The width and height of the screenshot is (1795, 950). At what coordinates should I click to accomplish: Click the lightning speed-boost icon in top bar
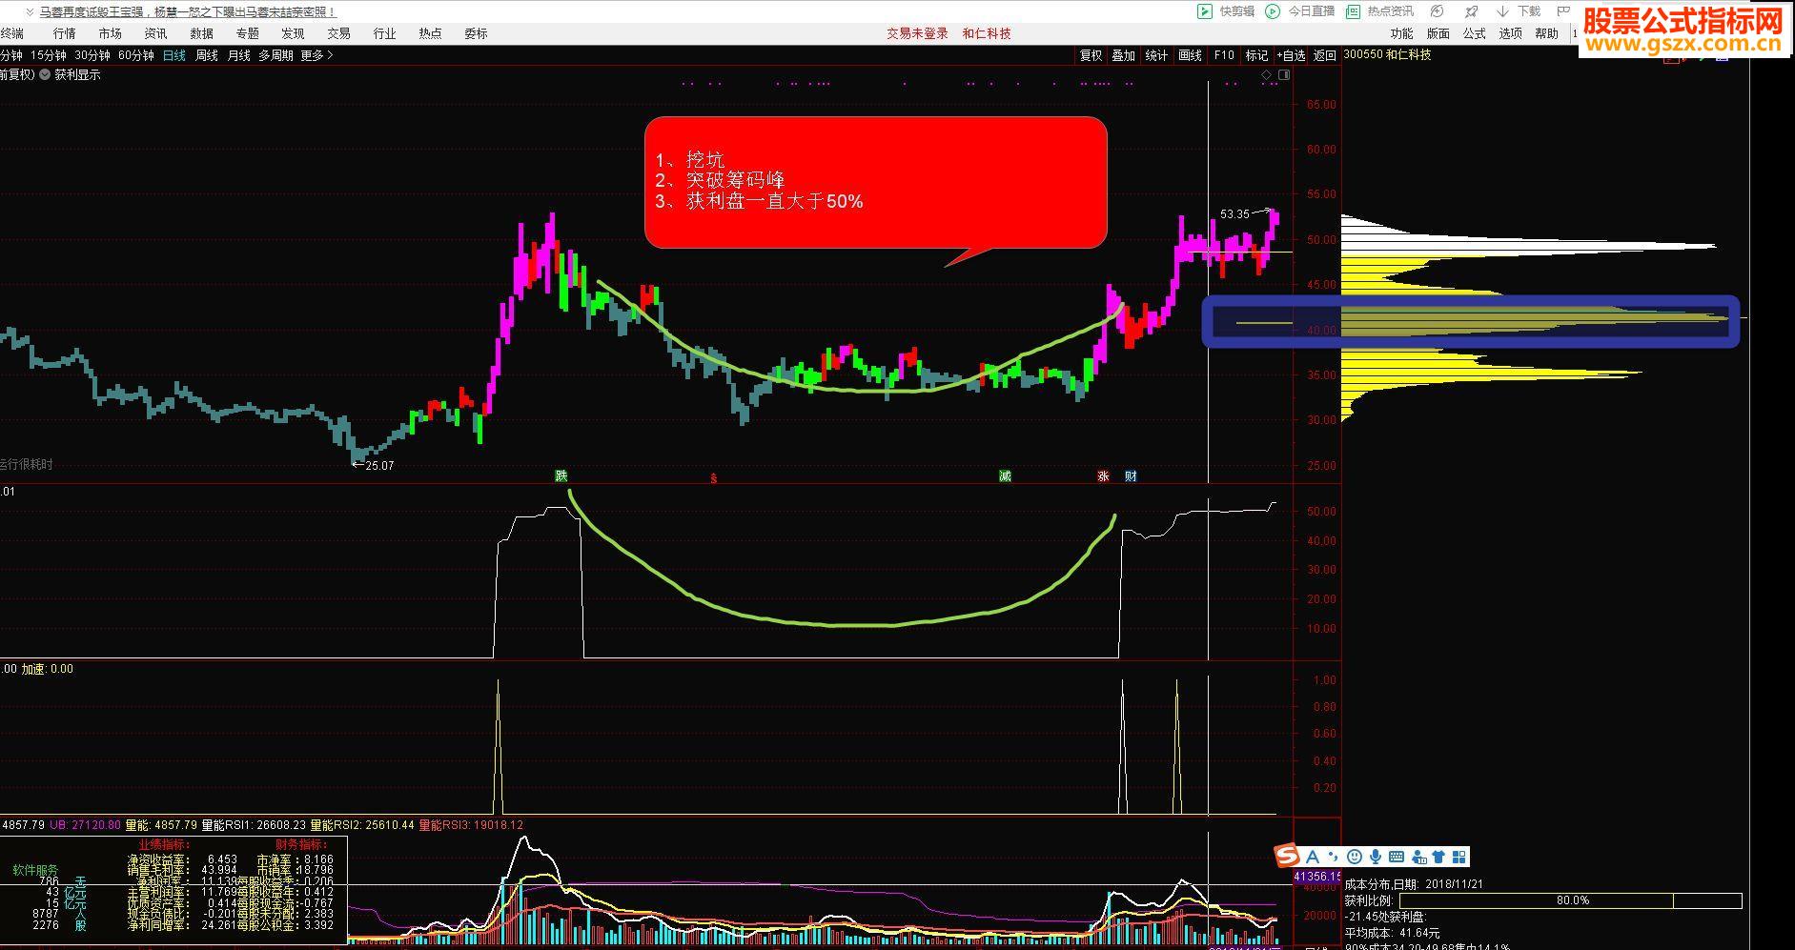(1438, 11)
